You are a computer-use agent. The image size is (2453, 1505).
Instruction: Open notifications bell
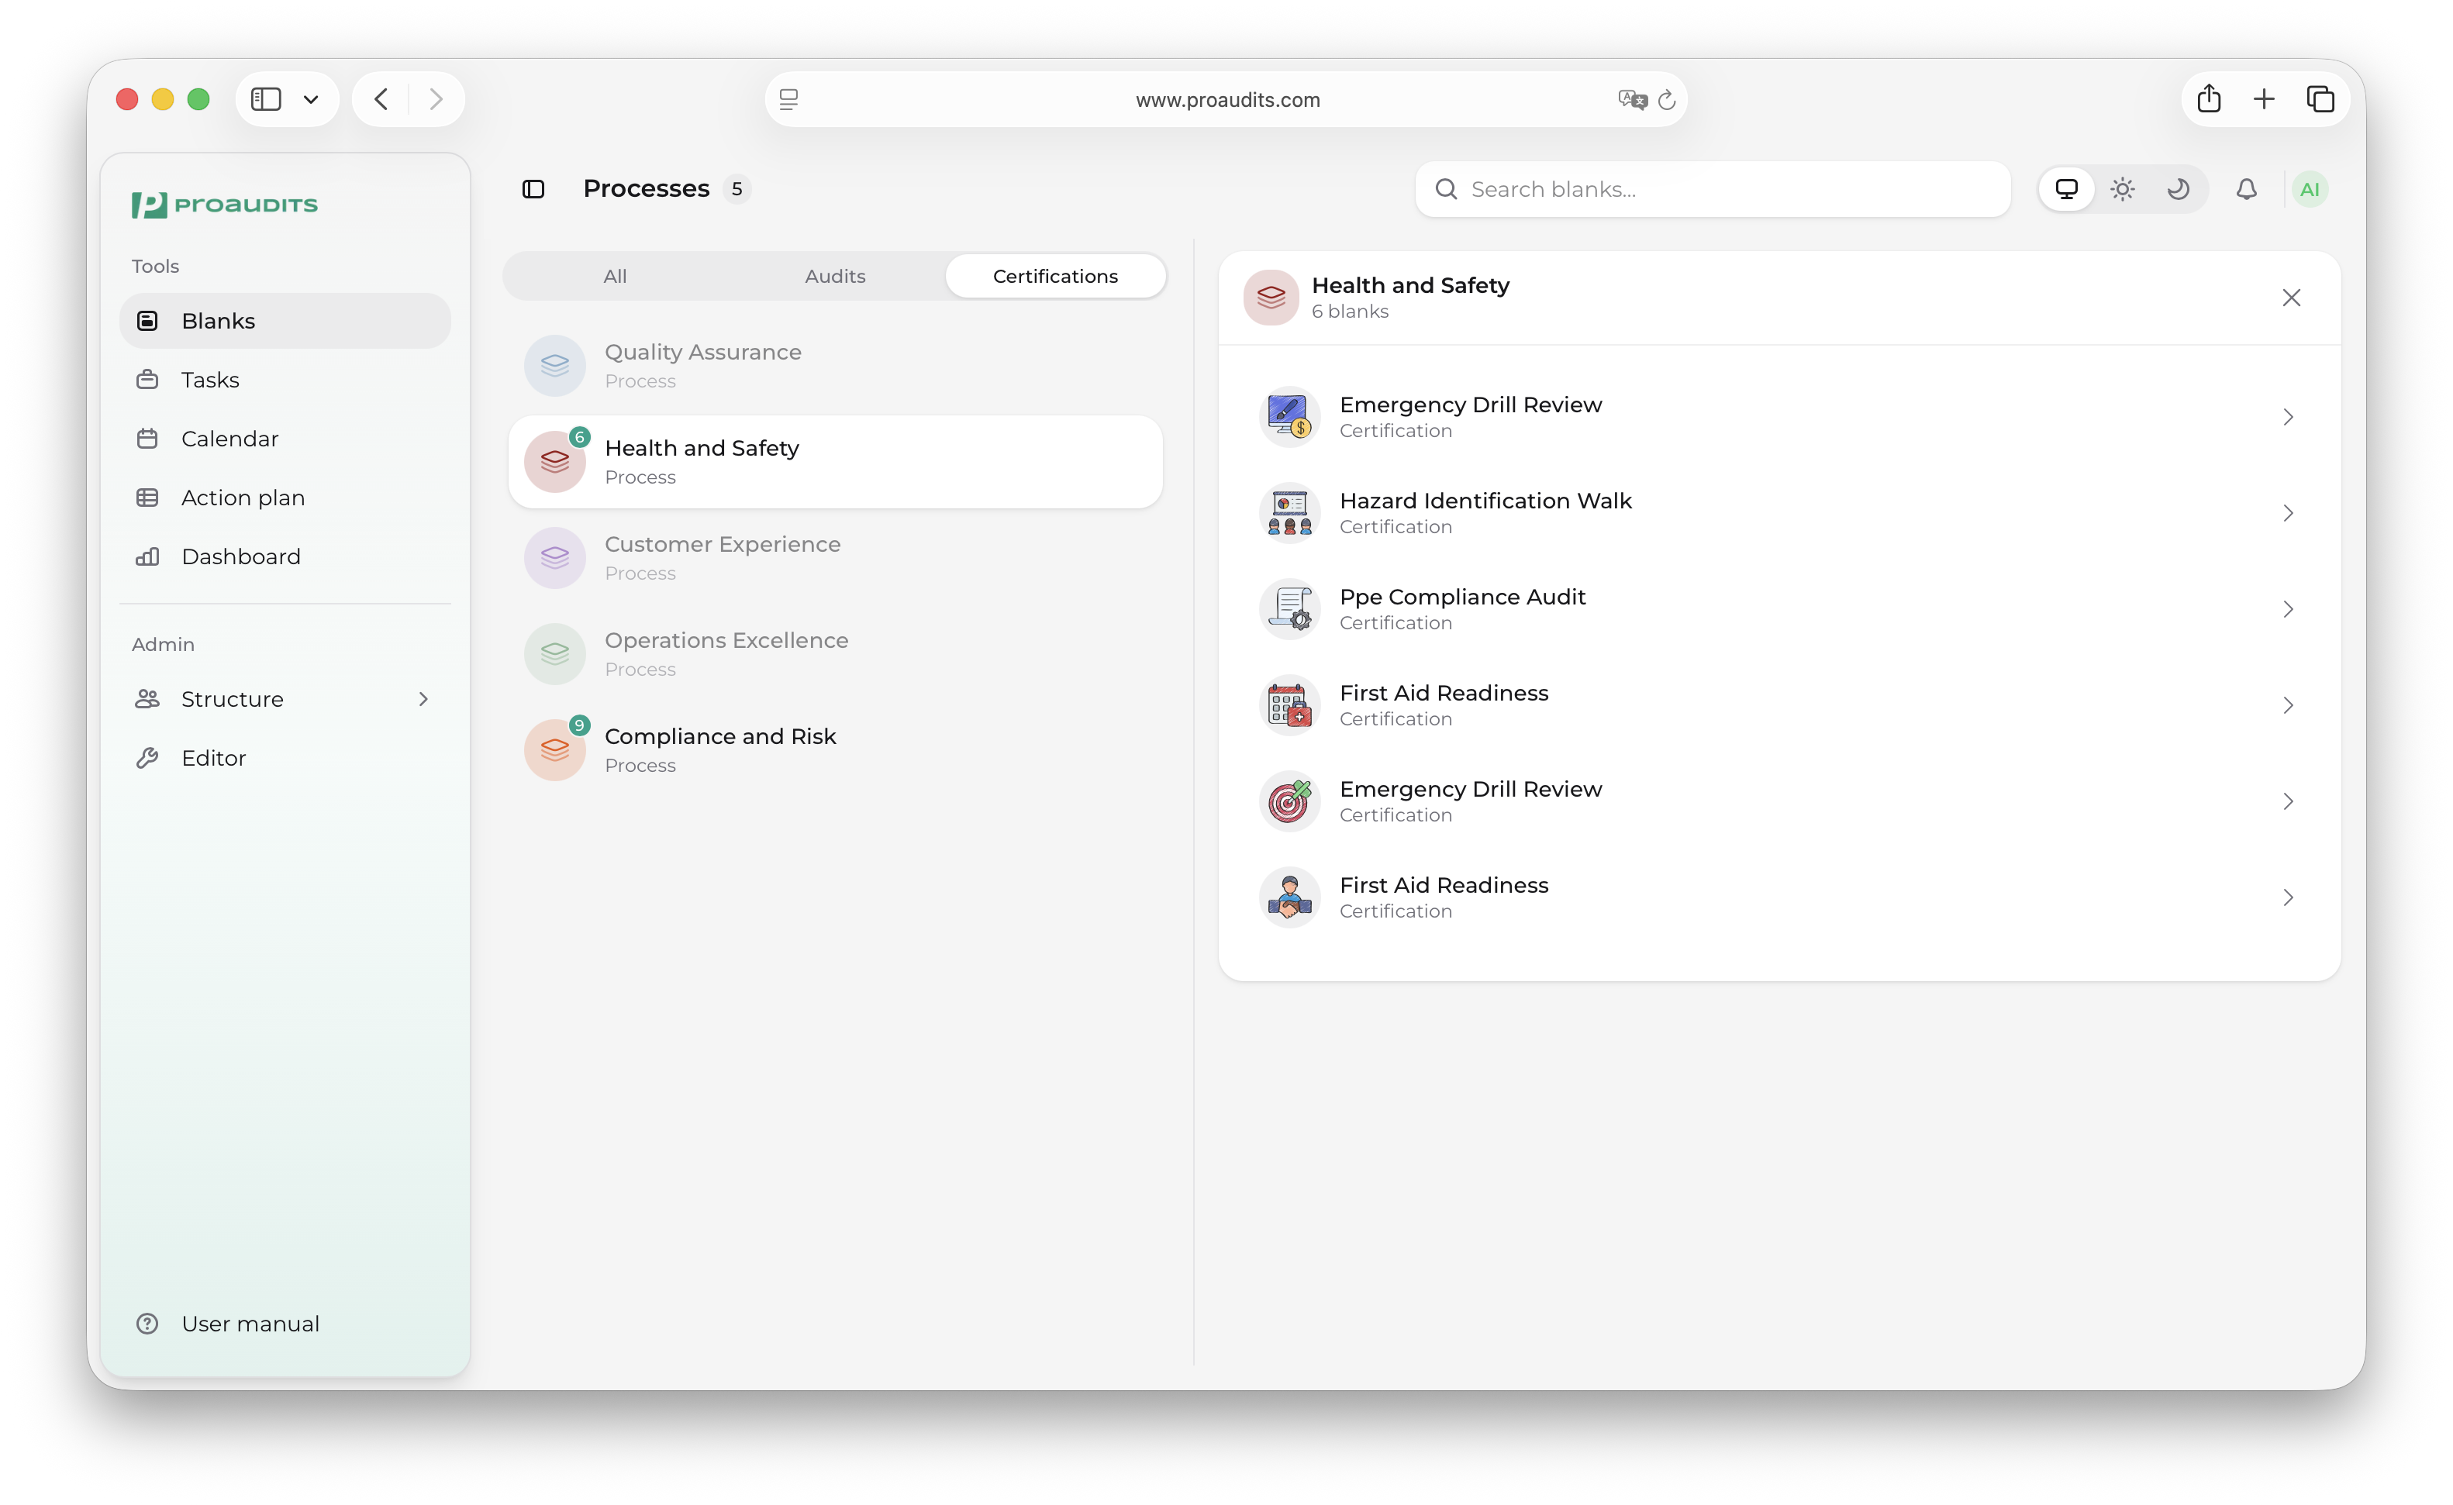point(2246,189)
